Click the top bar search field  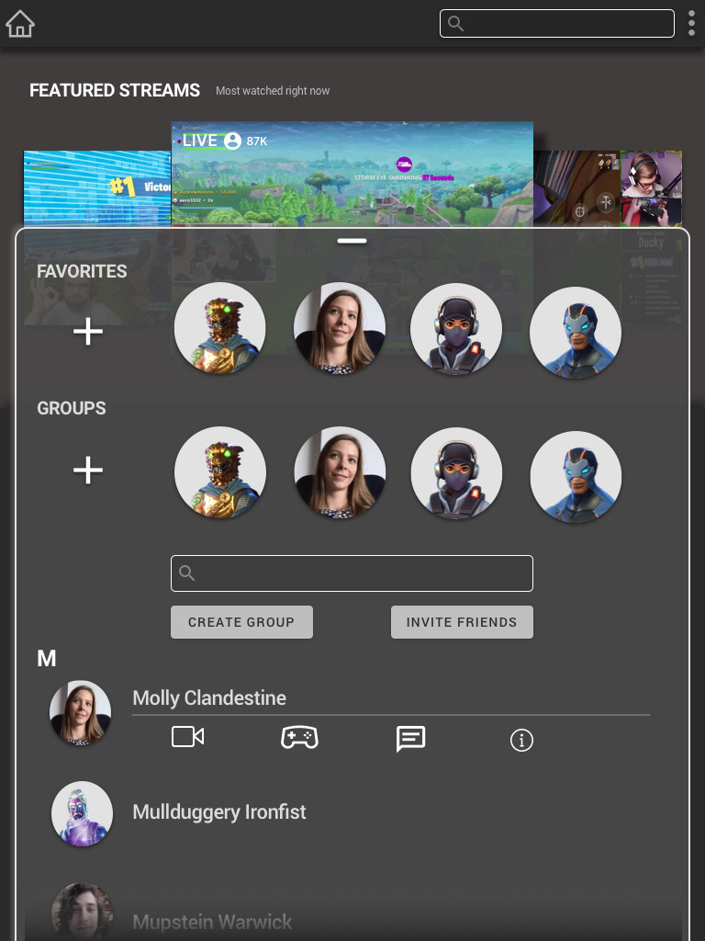pos(557,23)
